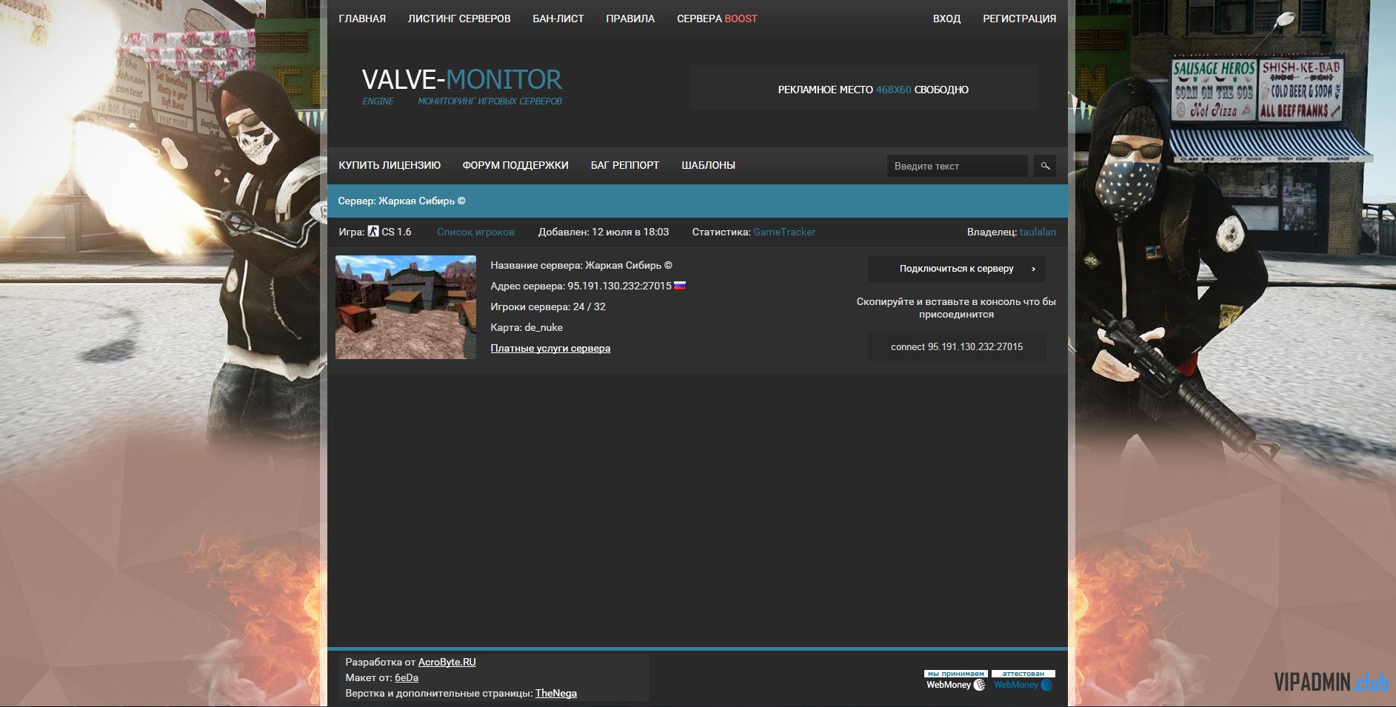Click 'Добавлен: 12 июля в 18:03' text
The height and width of the screenshot is (707, 1396).
(604, 232)
